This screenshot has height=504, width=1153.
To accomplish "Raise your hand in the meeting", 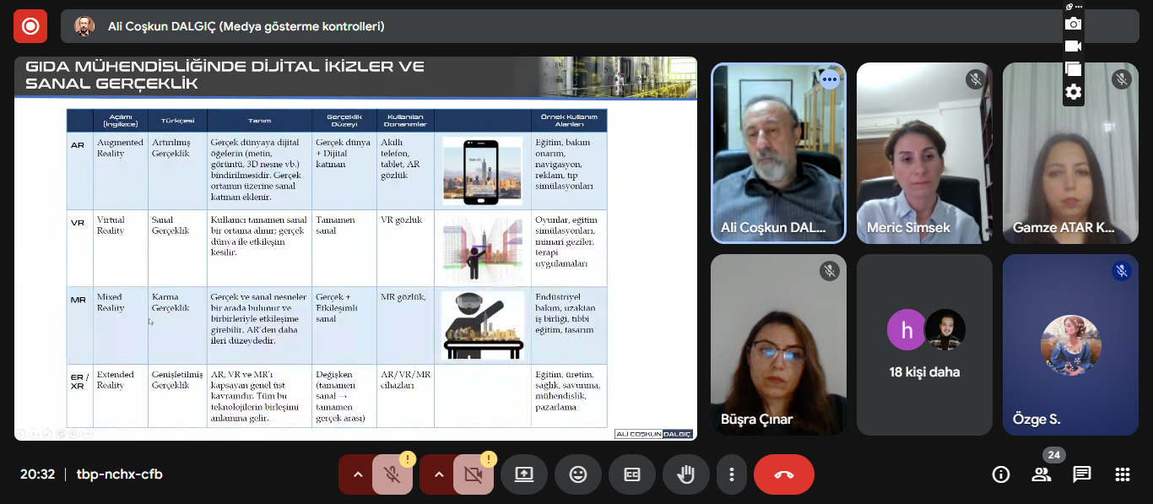I will click(685, 474).
